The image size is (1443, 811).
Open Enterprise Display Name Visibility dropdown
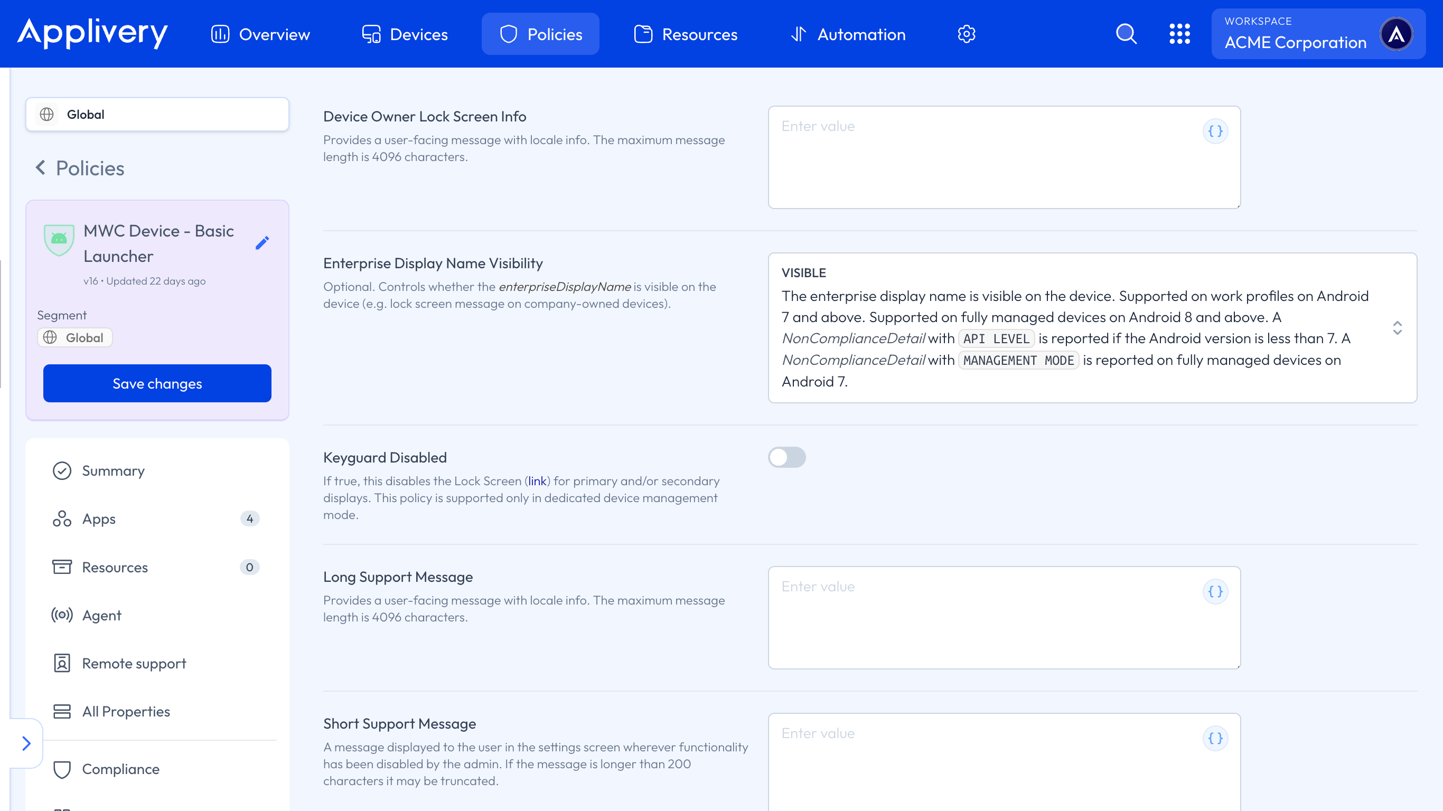click(x=1397, y=328)
